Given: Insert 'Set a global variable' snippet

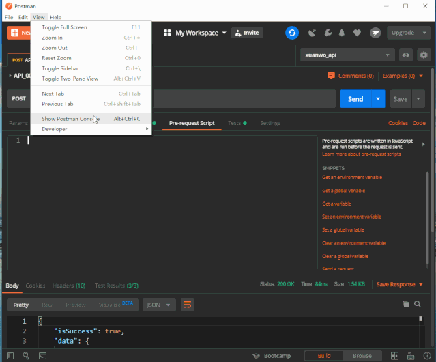Looking at the screenshot, I should 343,229.
